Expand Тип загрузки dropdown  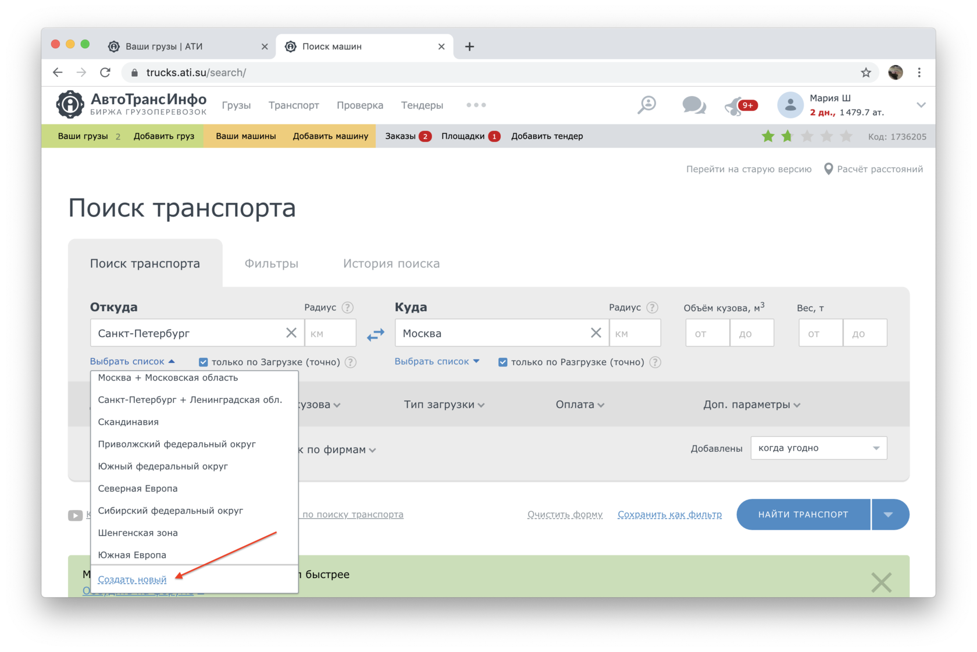point(444,405)
